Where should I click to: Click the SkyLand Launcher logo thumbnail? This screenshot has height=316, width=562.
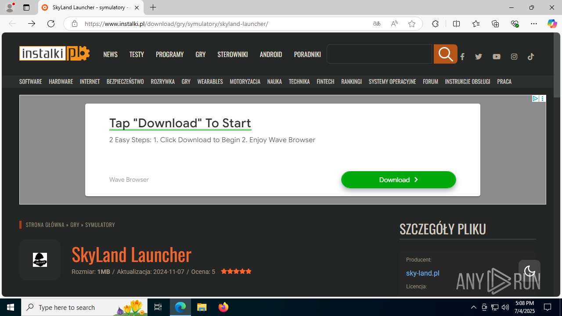click(40, 259)
